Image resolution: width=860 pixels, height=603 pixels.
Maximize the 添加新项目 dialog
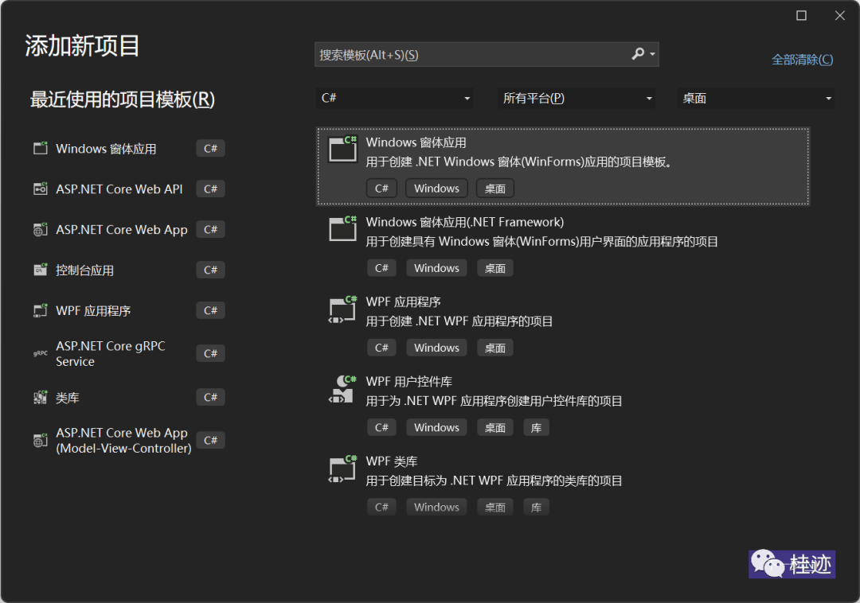point(801,15)
